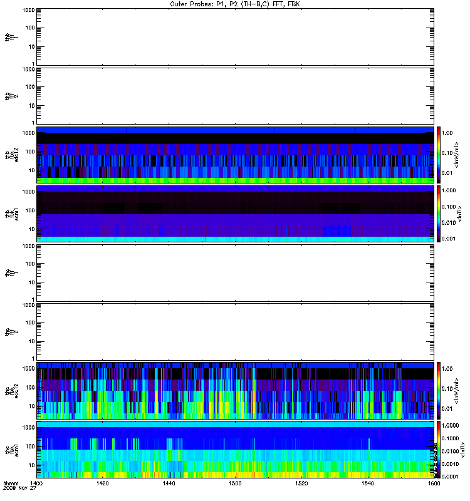The height and width of the screenshot is (501, 470).
Task: Click the "1000" y-axis label of the top thb panel
Action: pos(28,10)
